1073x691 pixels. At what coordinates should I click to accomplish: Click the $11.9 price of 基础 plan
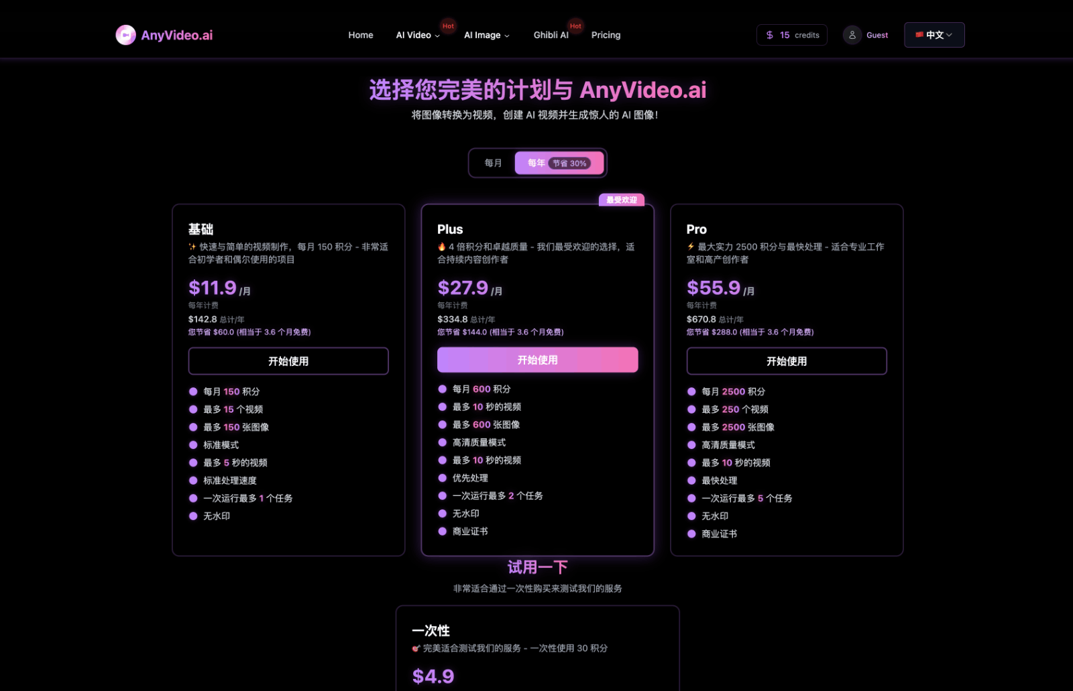coord(213,288)
